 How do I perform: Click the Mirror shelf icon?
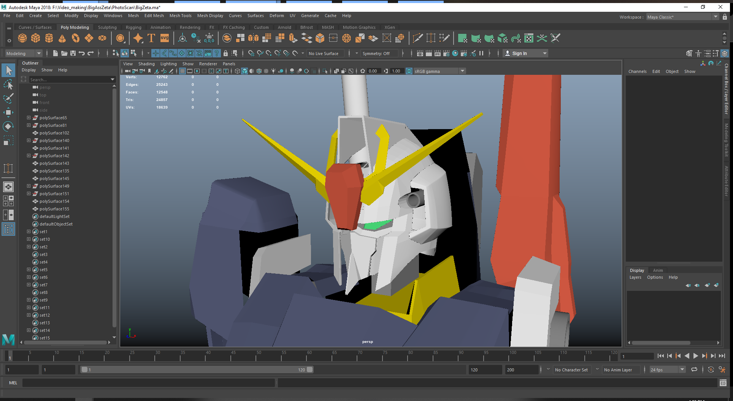[x=254, y=38]
